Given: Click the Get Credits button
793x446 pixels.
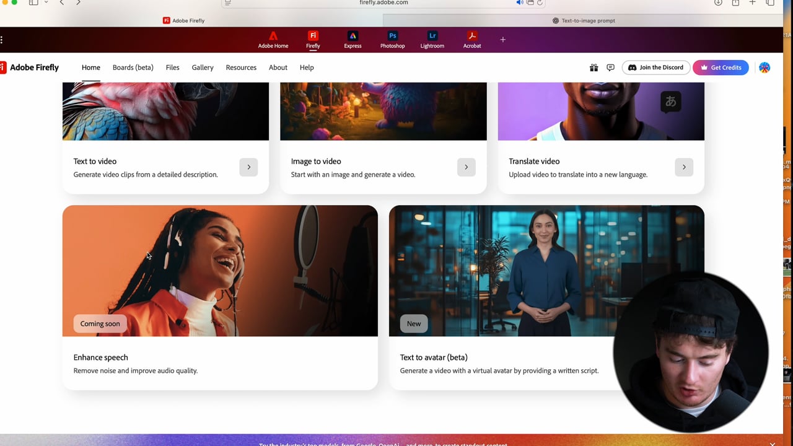Looking at the screenshot, I should click(x=721, y=68).
